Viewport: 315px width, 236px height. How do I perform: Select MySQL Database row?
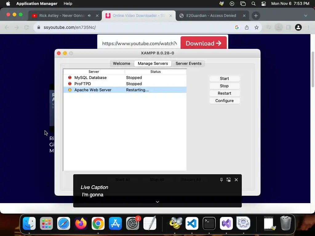[x=125, y=78]
